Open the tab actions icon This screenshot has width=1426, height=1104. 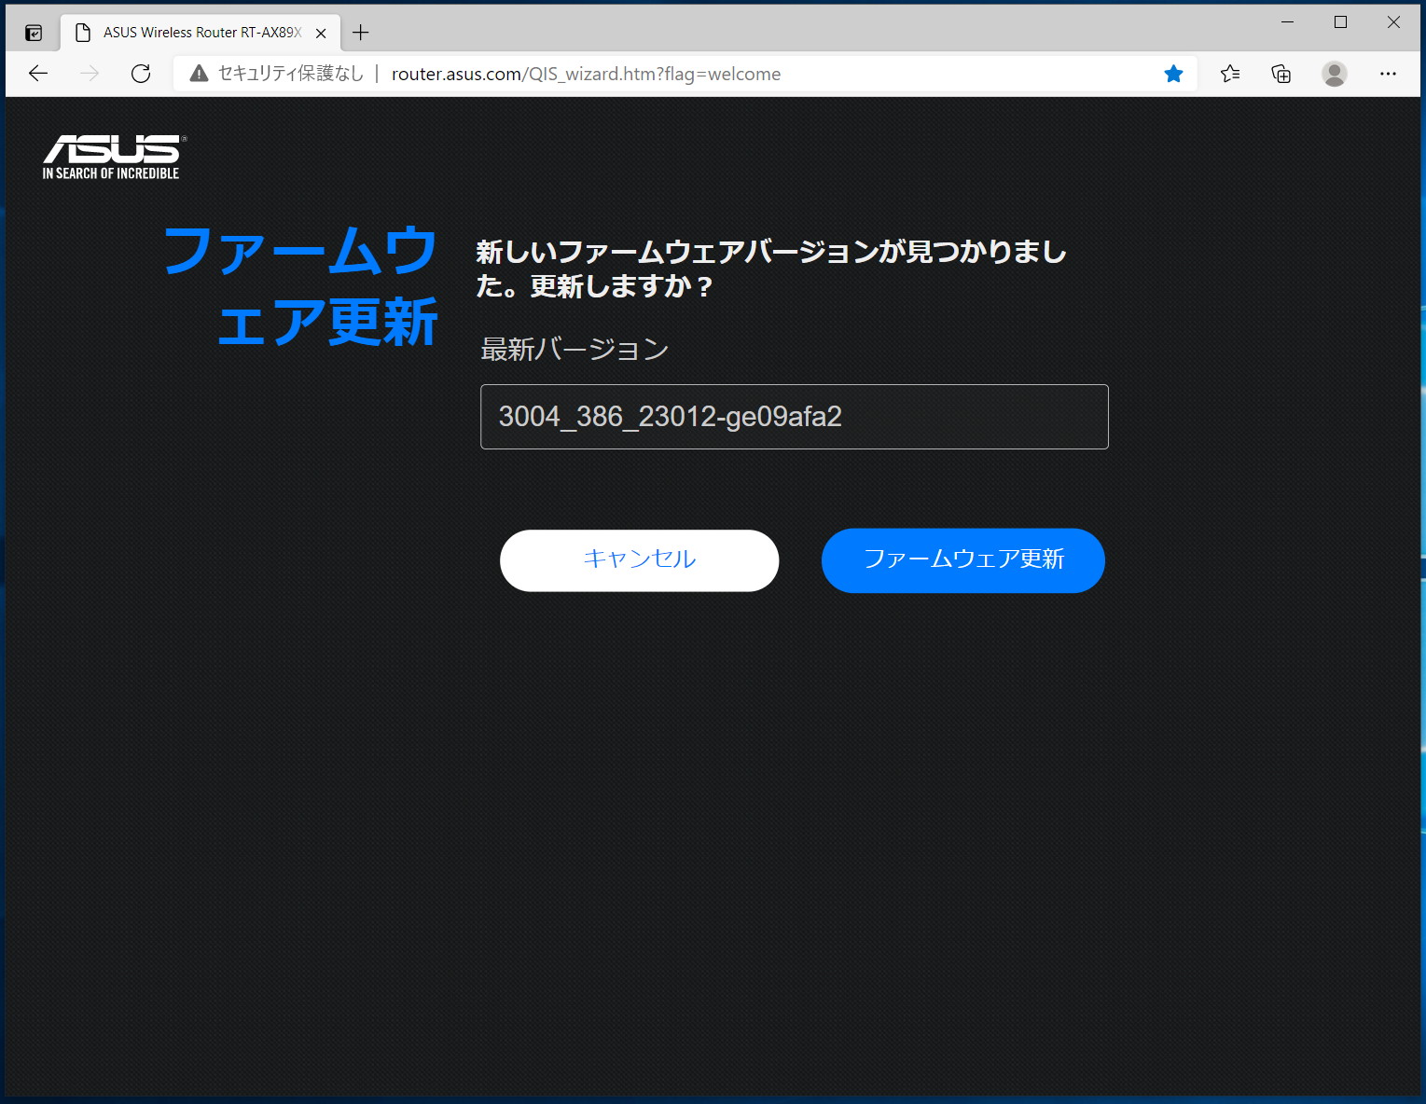point(34,33)
